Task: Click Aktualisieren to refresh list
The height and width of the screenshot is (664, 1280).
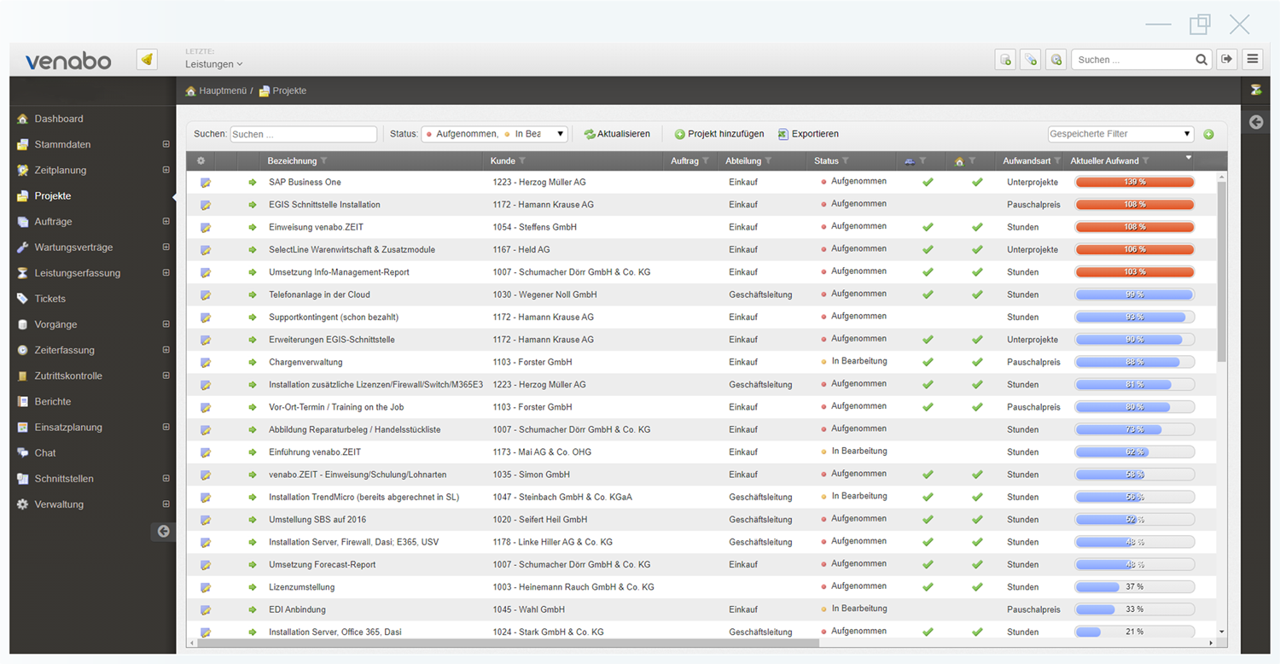Action: click(617, 134)
